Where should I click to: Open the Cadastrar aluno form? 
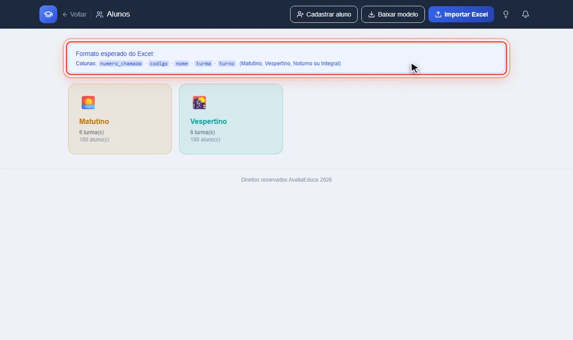324,14
